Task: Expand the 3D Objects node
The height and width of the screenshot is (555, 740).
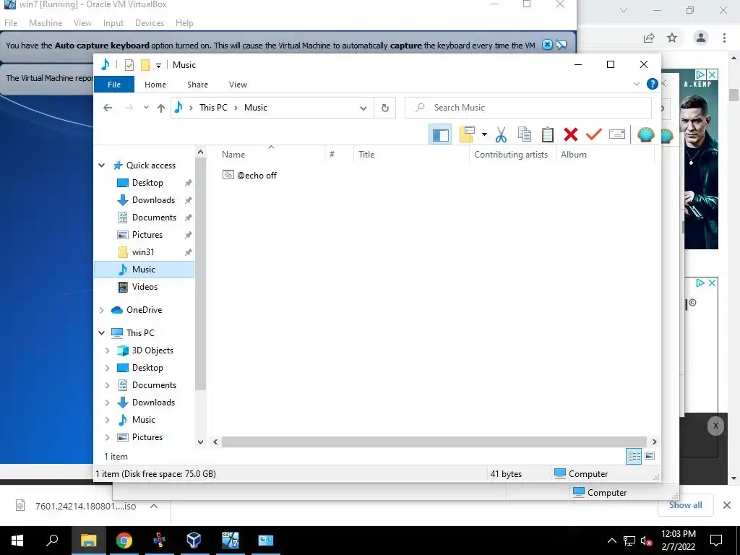Action: (x=107, y=350)
